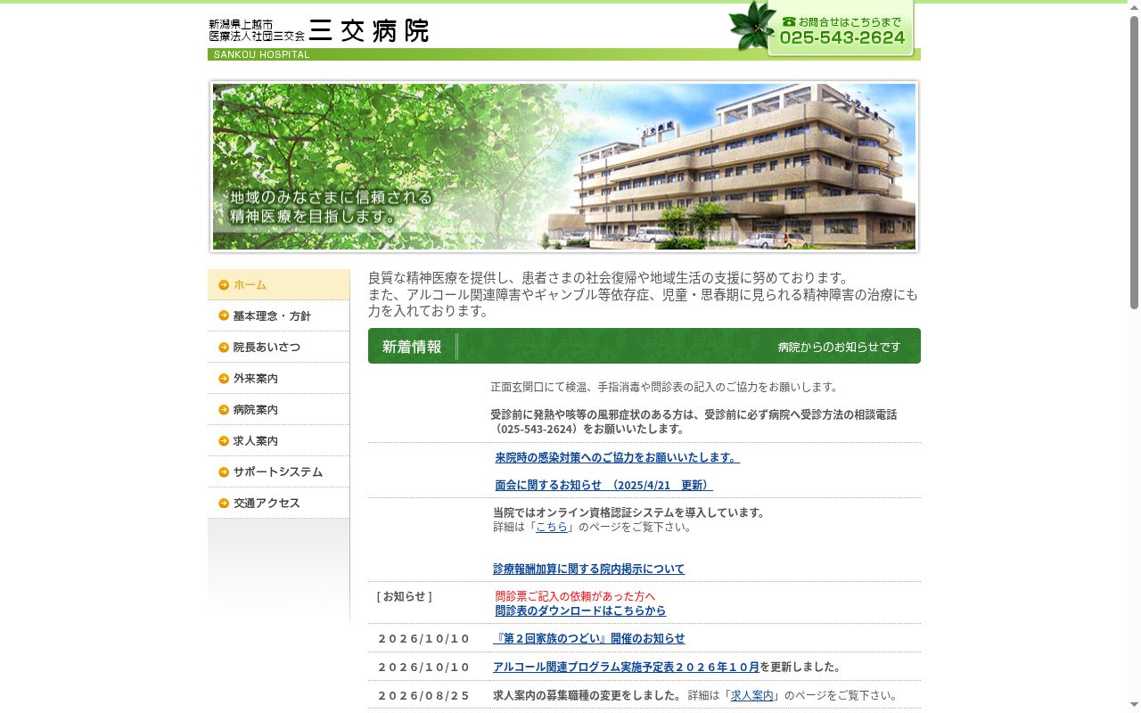Open the ホーム menu item
Screen dimensions: 1141x713
coord(279,285)
